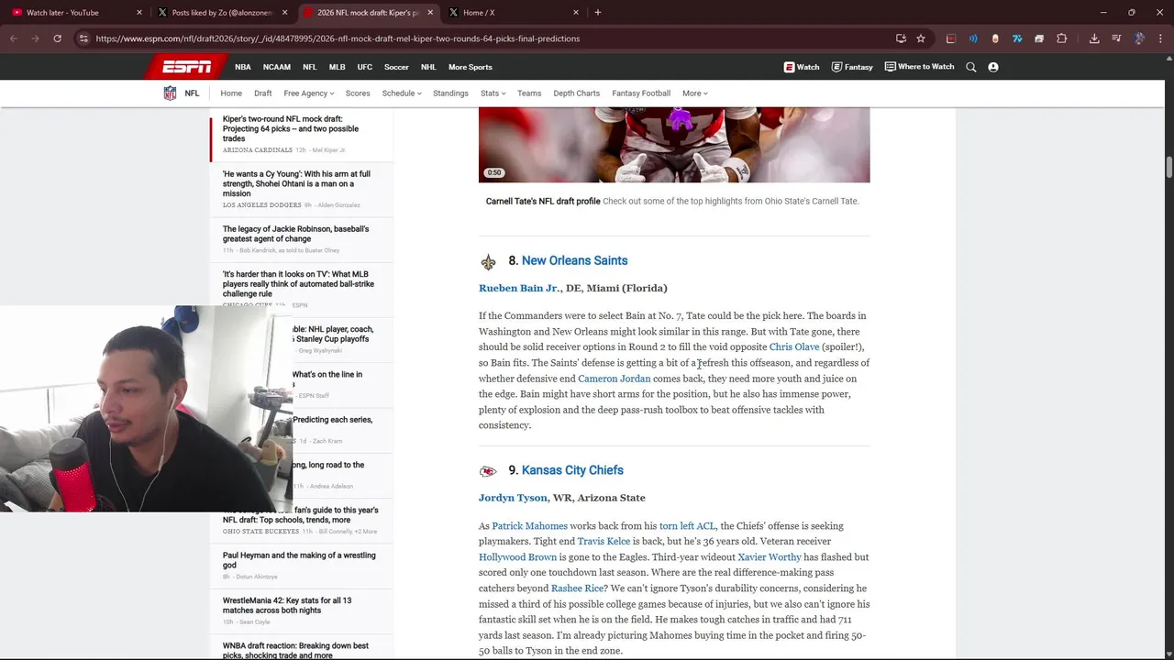Screen dimensions: 1174x660
Task: Open Fantasy Football in NFL nav
Action: point(641,93)
